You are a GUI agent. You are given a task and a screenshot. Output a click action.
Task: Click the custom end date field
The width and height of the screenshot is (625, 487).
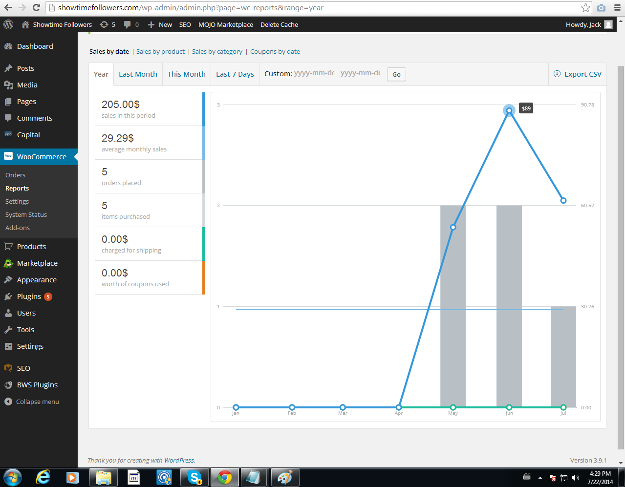point(360,73)
